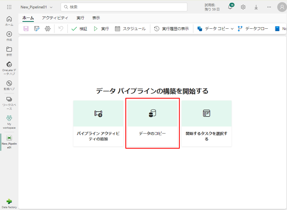The width and height of the screenshot is (287, 210).
Task: Open OneLake データ ハブ in sidebar
Action: coord(9,68)
